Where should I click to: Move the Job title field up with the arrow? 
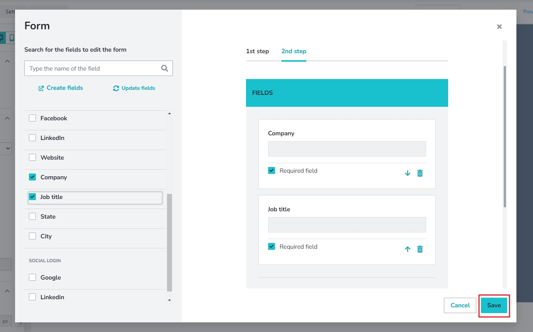(x=407, y=249)
